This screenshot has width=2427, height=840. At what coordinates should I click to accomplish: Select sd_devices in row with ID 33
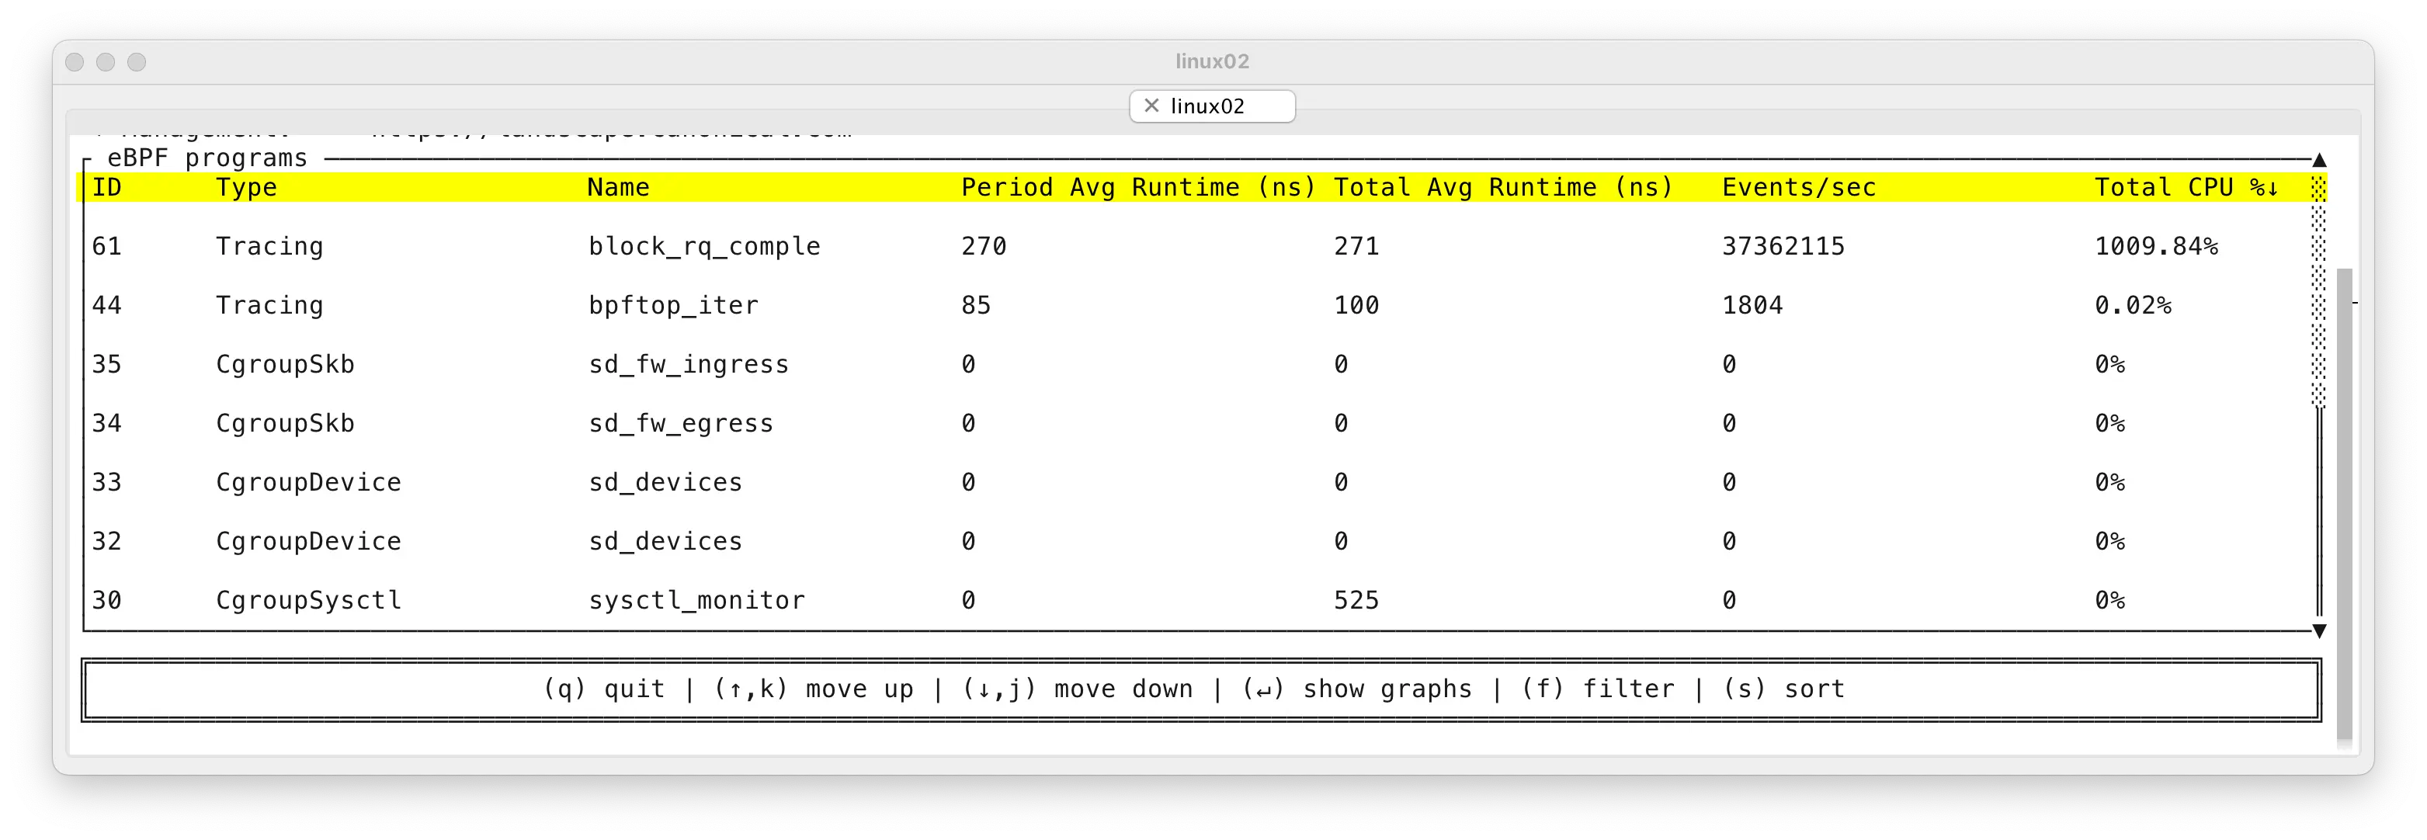[x=665, y=482]
